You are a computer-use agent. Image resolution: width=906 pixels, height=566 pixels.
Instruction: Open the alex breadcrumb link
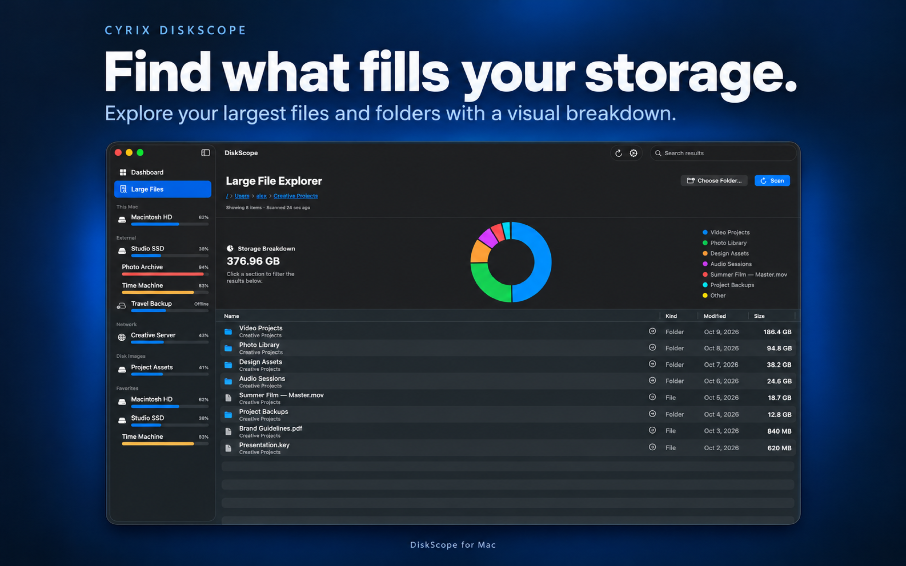coord(261,196)
